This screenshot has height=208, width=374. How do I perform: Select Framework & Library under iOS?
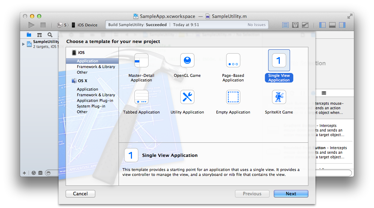click(96, 67)
